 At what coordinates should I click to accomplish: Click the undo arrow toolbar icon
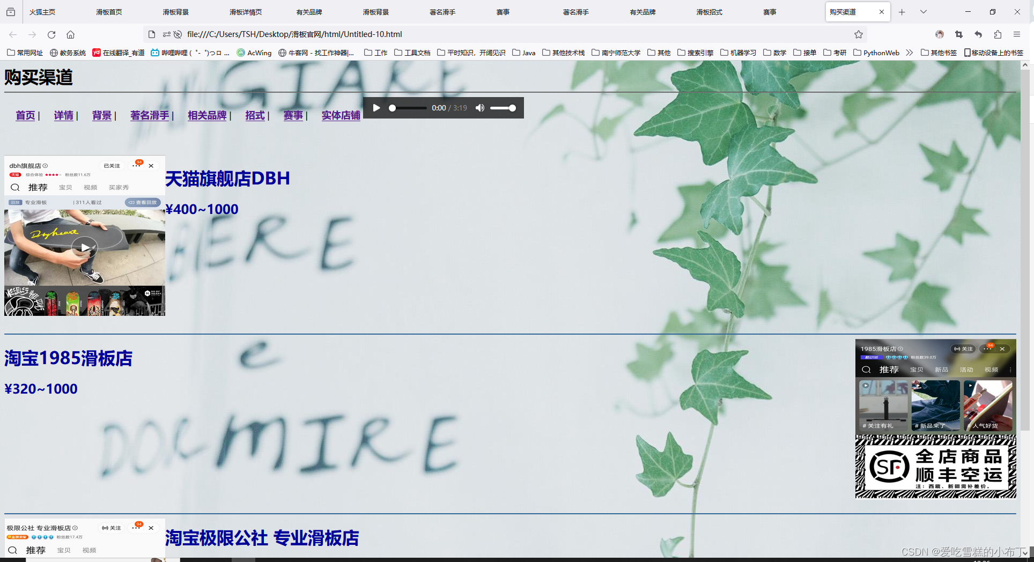point(978,34)
